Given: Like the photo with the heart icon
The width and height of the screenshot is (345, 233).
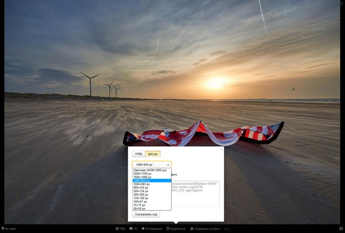Looking at the screenshot, I should tap(131, 229).
